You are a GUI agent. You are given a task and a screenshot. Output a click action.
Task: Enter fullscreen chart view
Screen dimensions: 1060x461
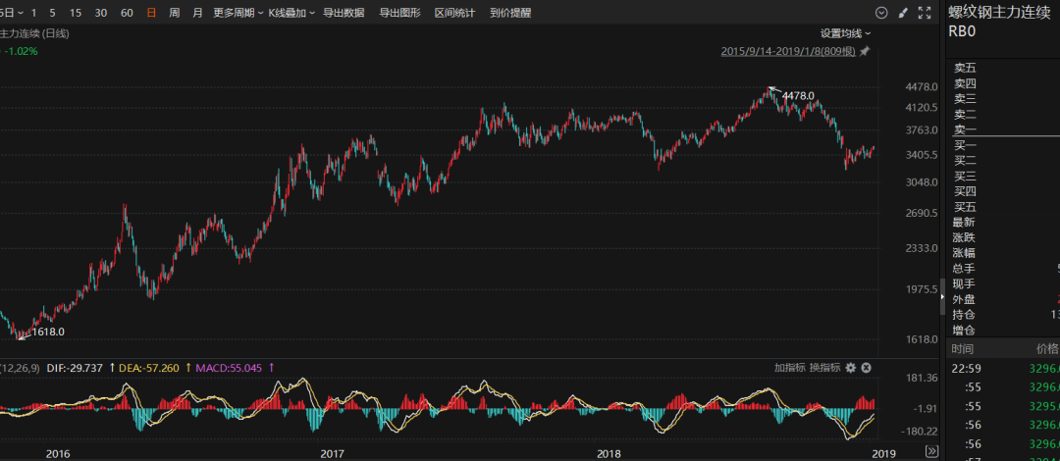pos(924,13)
